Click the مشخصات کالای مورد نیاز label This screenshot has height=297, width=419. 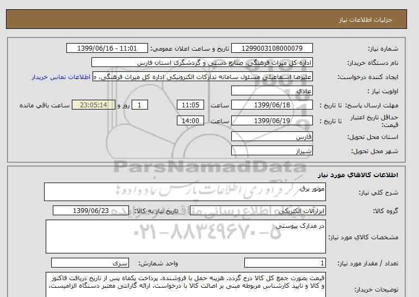click(x=363, y=237)
